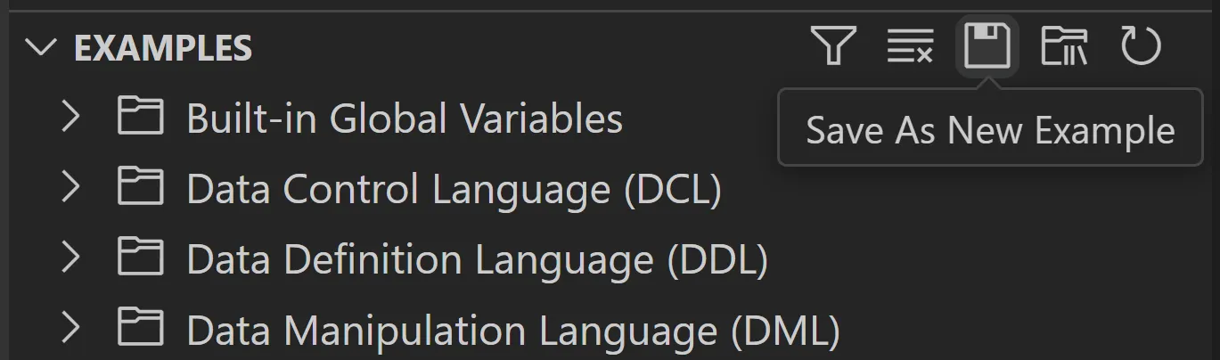
Task: Expand the Data Control Language (DCL) chevron
Action: pos(71,187)
